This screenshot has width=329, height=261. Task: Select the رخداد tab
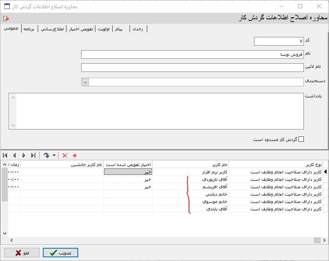[x=138, y=29]
